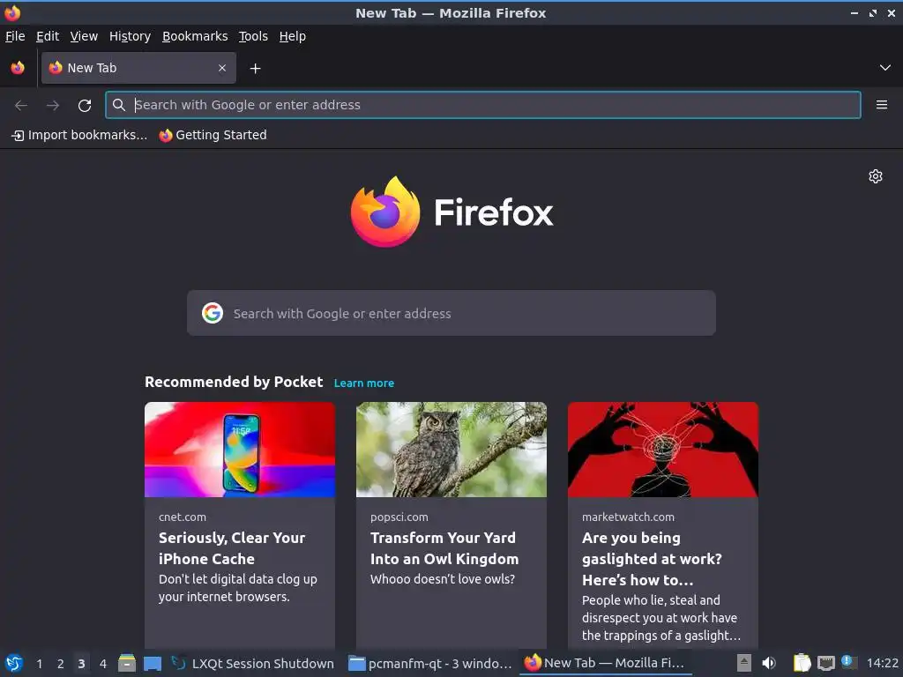Click the Firefox icon in title bar
The height and width of the screenshot is (677, 903).
pos(12,12)
